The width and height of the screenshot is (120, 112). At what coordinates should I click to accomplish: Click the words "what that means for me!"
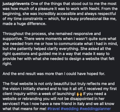tap(24, 109)
